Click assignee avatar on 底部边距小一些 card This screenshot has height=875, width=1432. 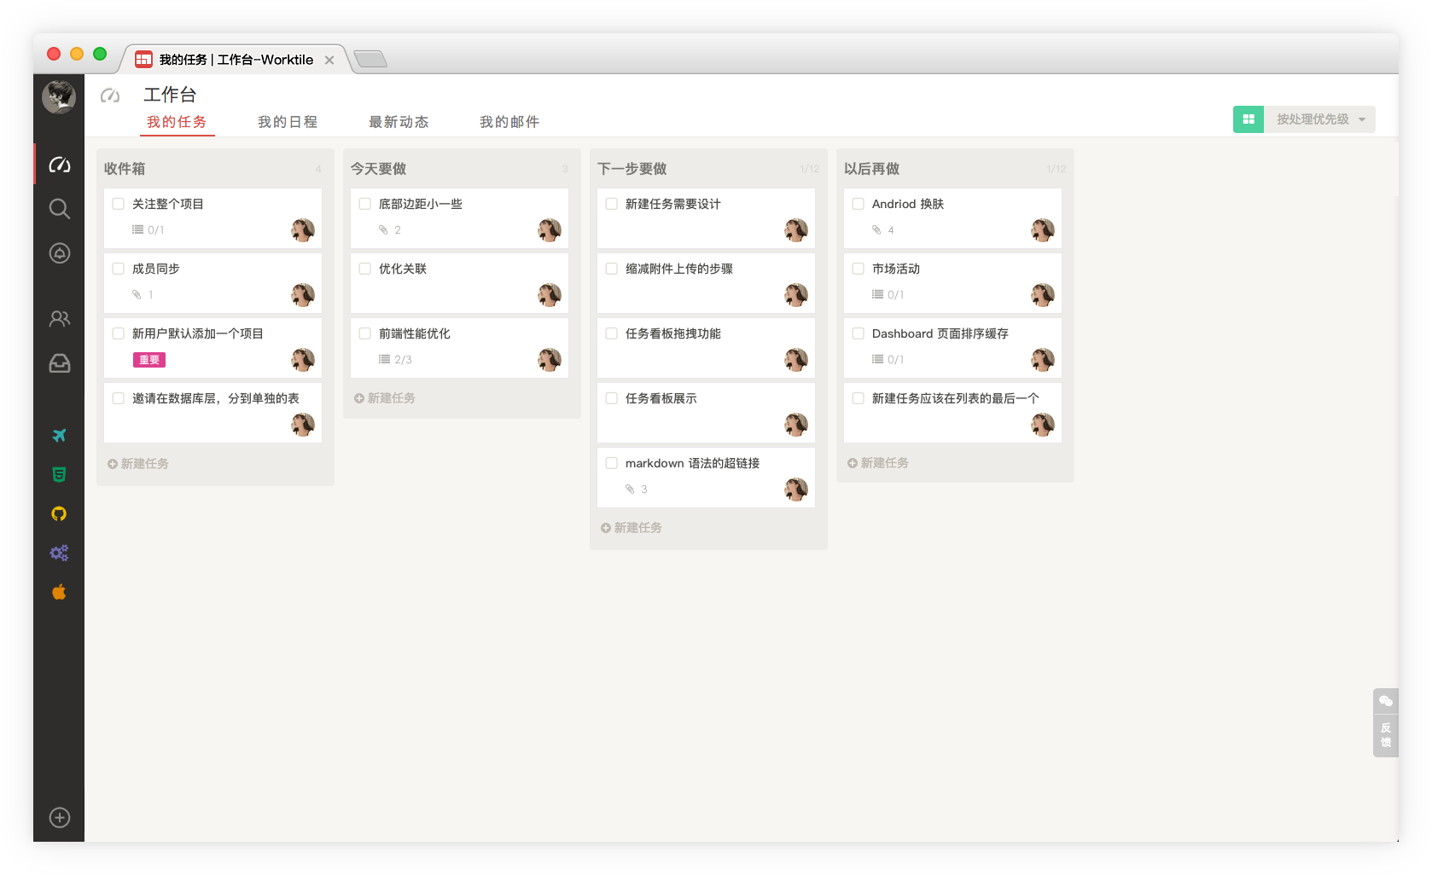[550, 230]
